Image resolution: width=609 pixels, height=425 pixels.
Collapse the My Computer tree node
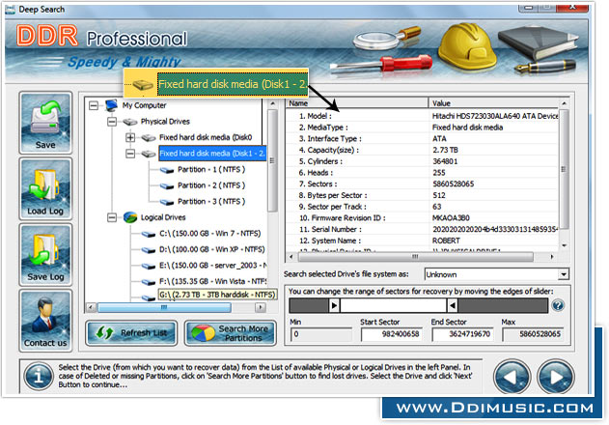point(94,106)
